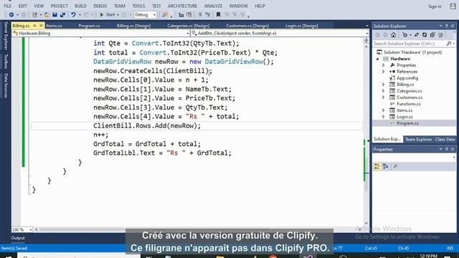
Task: Click the Navigate Backward toolbar icon
Action: click(11, 14)
